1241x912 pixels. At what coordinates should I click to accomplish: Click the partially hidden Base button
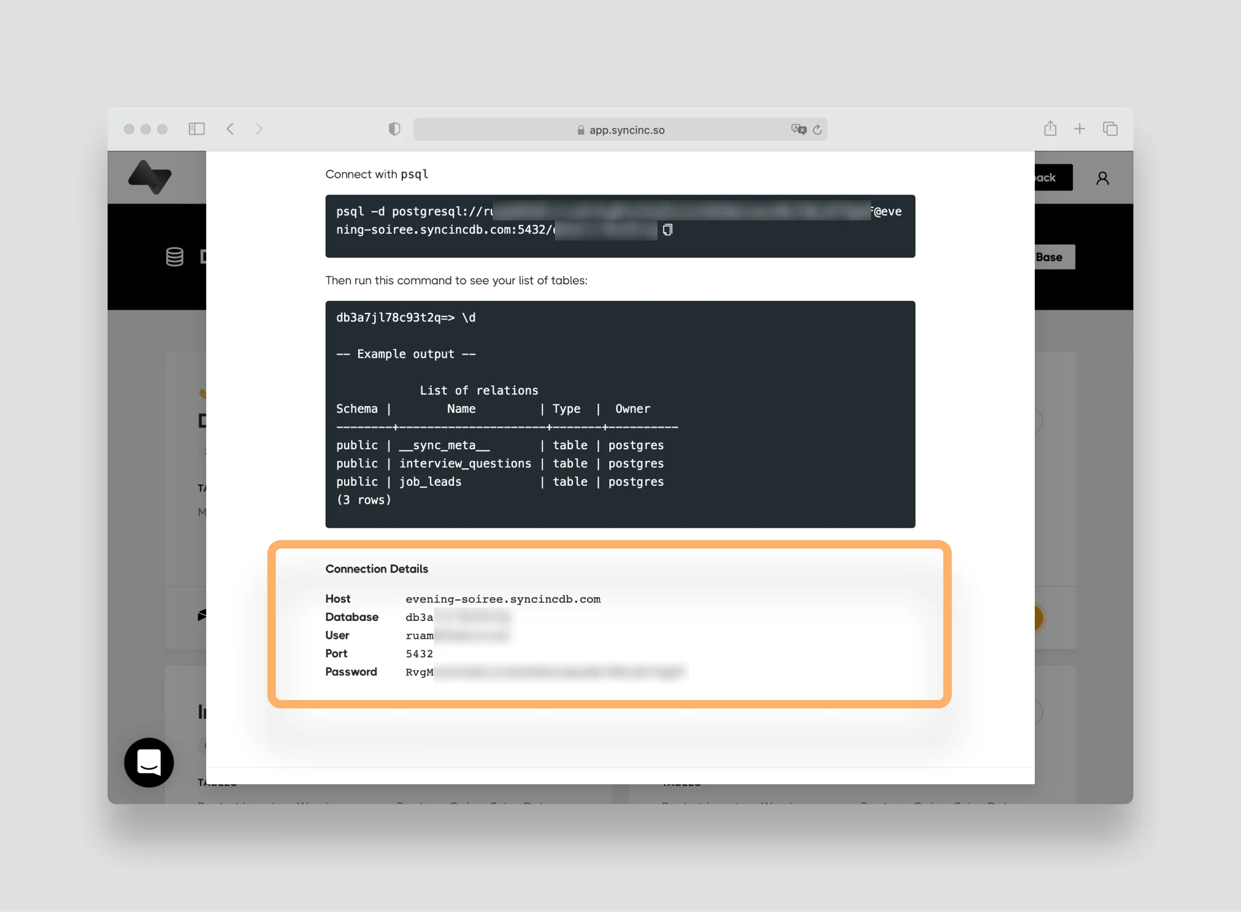pyautogui.click(x=1055, y=257)
